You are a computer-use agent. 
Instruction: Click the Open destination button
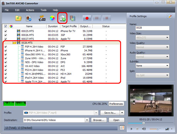(116, 120)
